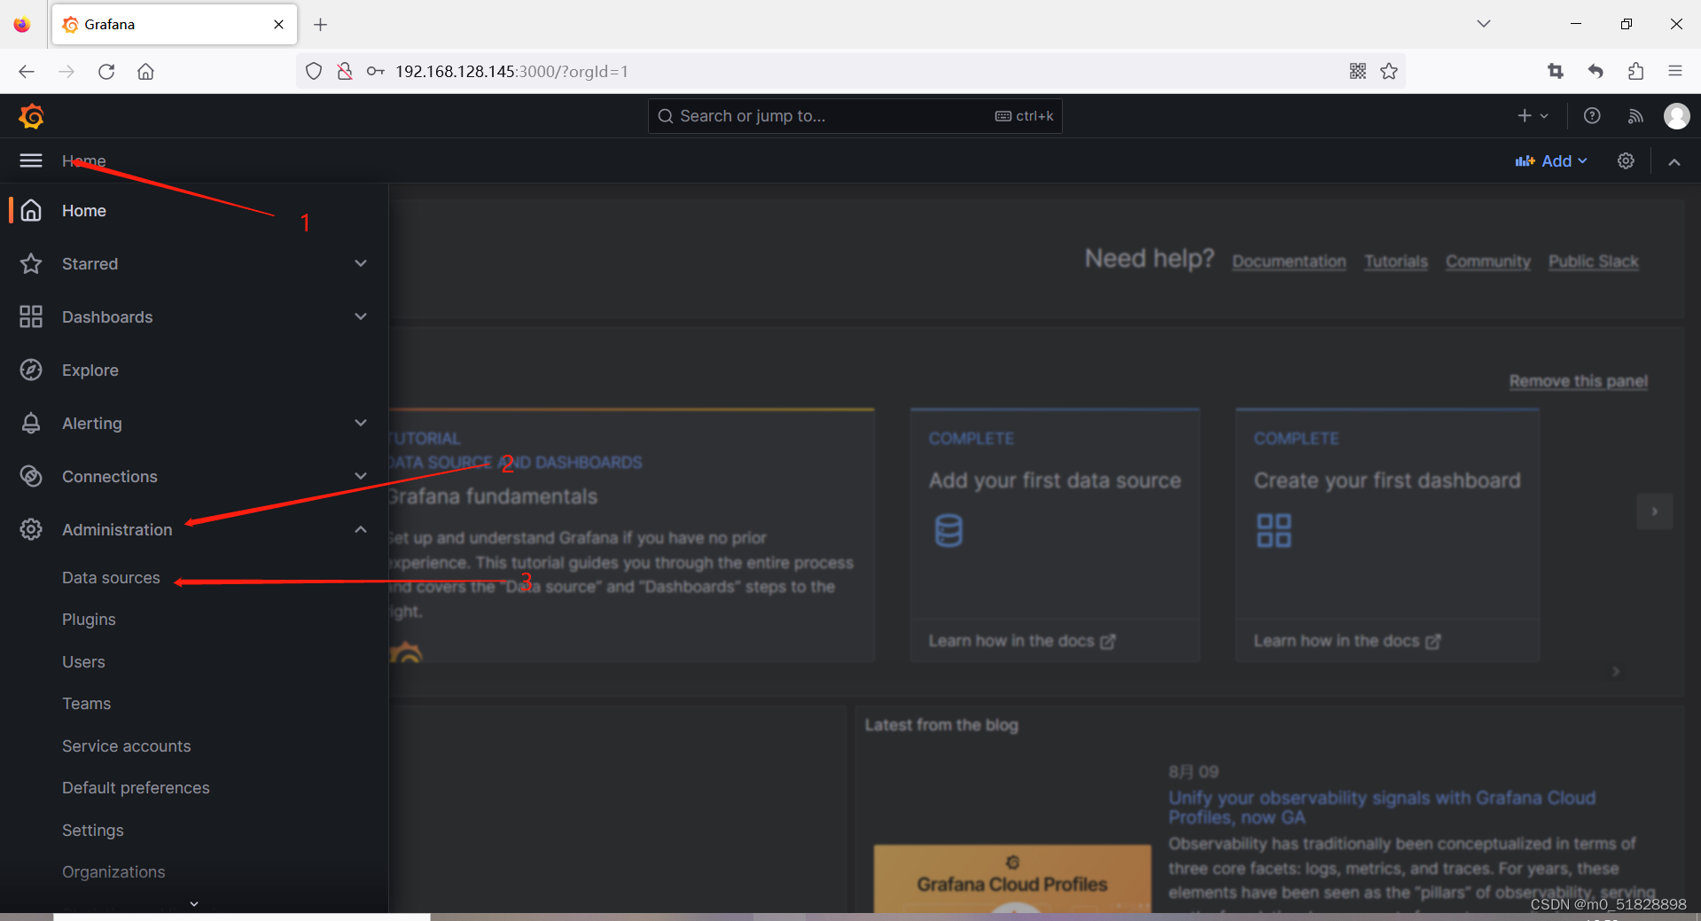Open the Tutorials link
This screenshot has width=1701, height=921.
click(1396, 261)
